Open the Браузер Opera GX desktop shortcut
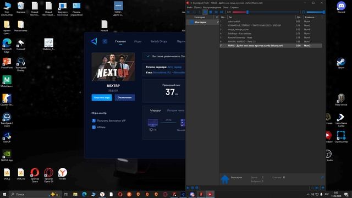Viewport: 352px width, 198px height. coord(48,175)
